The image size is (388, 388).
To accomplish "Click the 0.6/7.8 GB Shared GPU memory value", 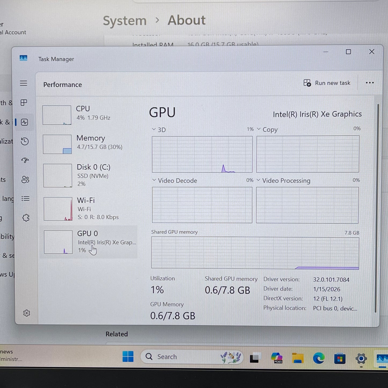I will pos(227,290).
